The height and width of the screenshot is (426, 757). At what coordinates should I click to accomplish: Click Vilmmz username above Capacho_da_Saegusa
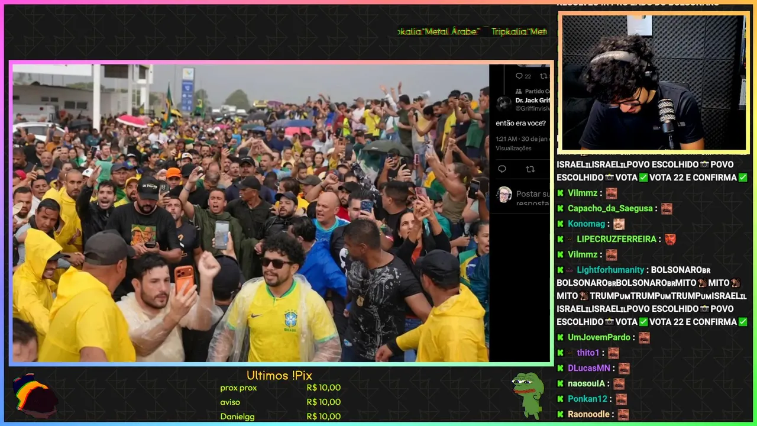[x=583, y=193]
